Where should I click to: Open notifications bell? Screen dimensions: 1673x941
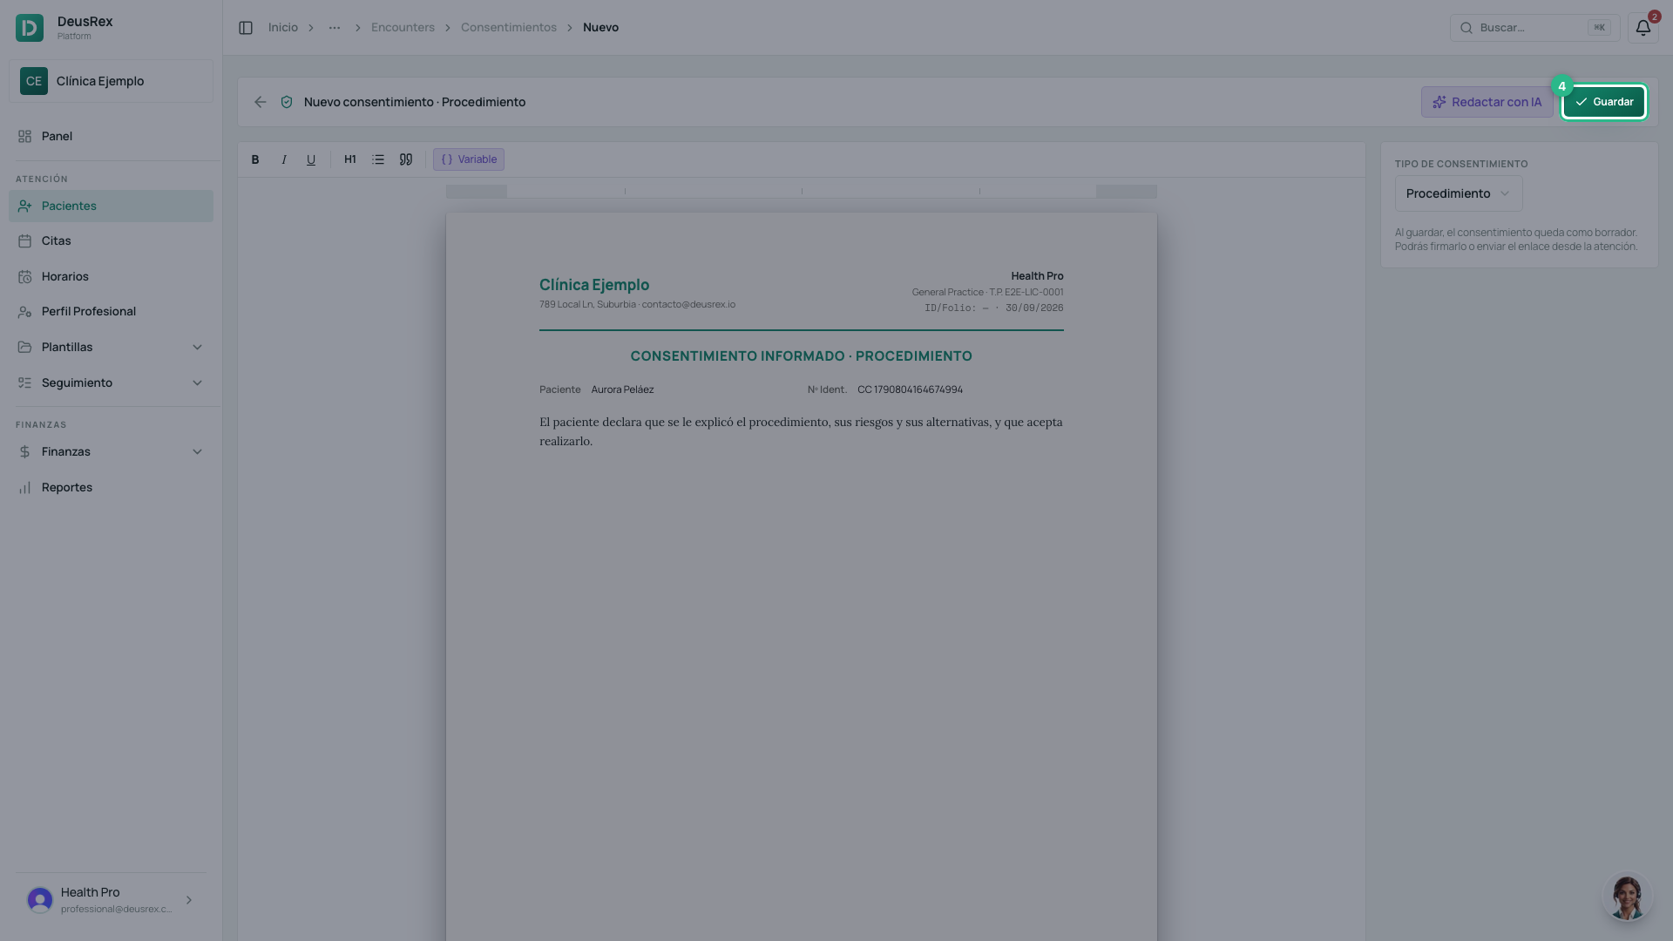(x=1643, y=28)
